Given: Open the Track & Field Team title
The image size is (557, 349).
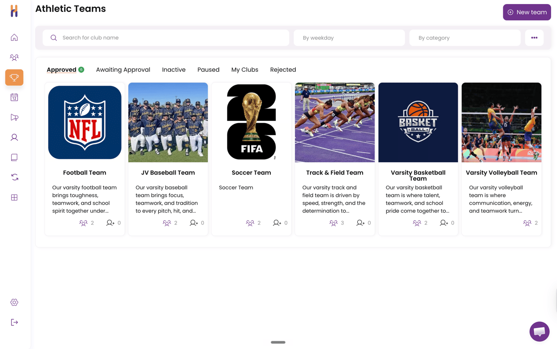Looking at the screenshot, I should click(334, 173).
